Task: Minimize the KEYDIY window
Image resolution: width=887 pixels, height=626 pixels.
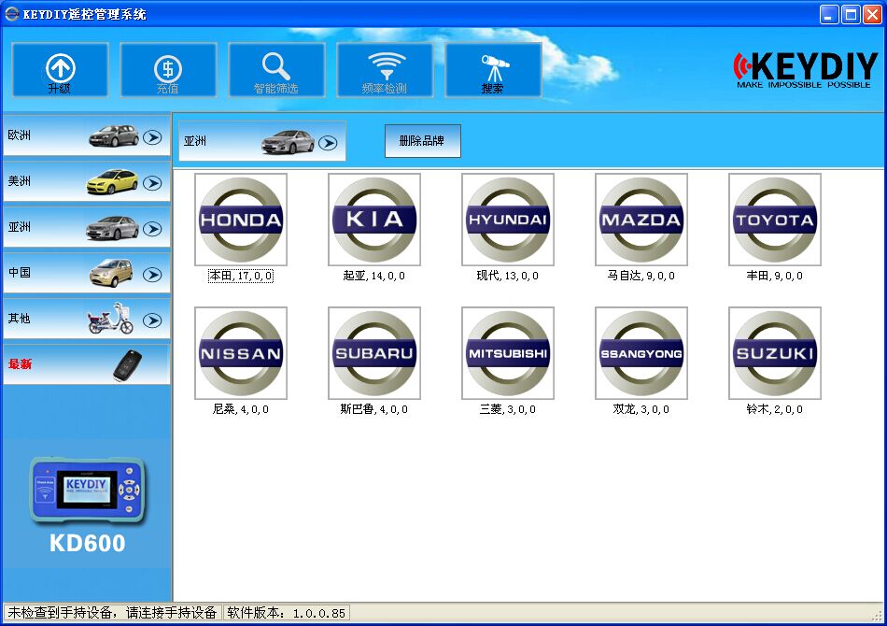Action: 829,15
